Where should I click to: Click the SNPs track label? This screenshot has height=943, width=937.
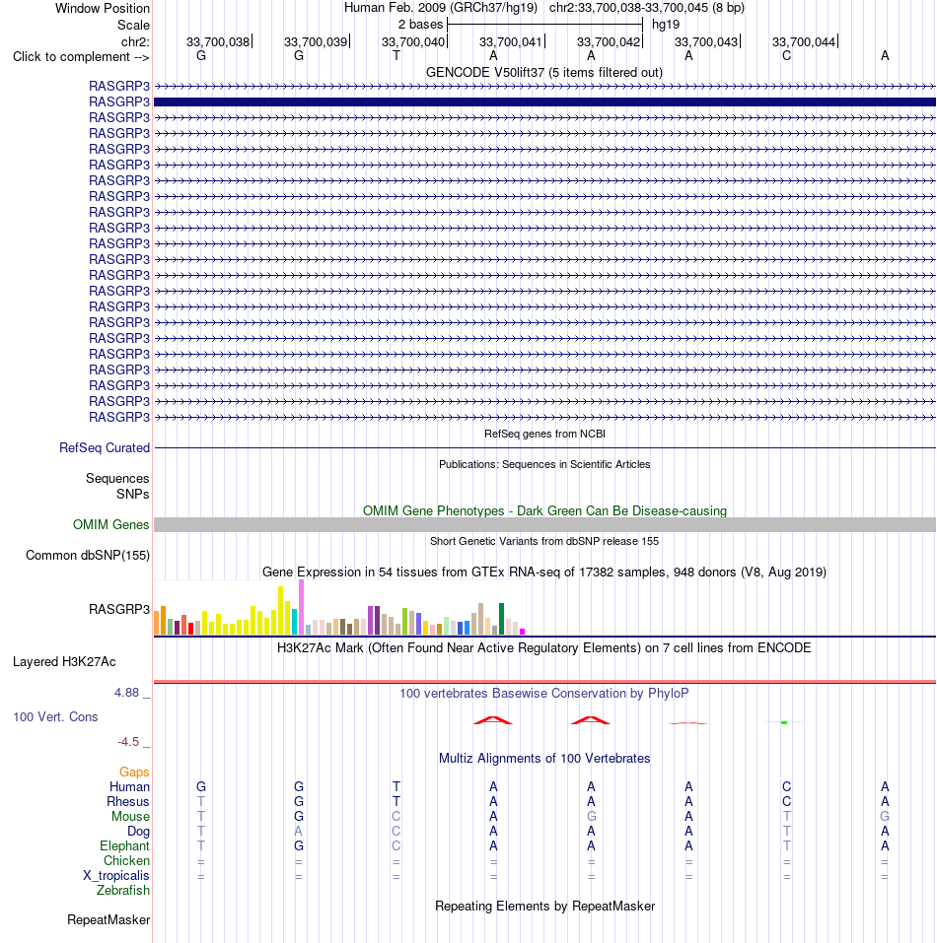click(132, 494)
